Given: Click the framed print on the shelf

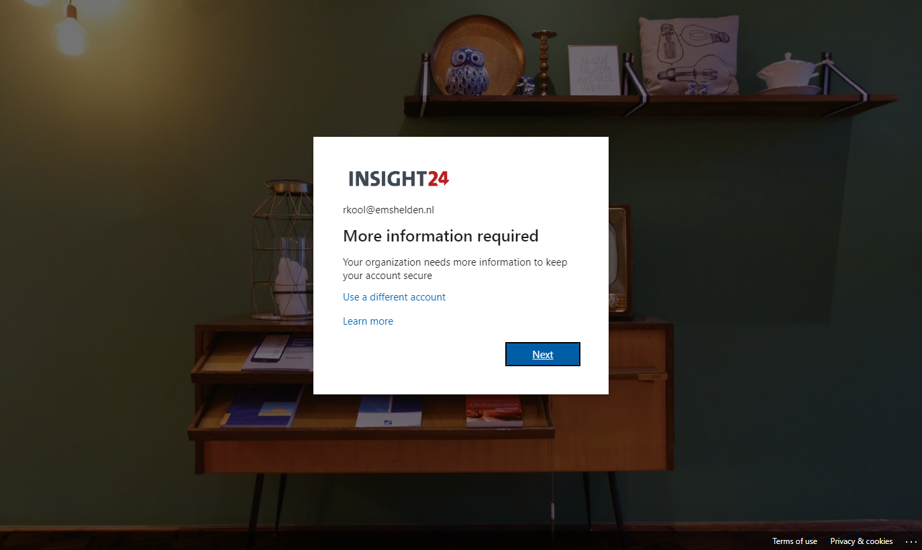Looking at the screenshot, I should pyautogui.click(x=594, y=70).
